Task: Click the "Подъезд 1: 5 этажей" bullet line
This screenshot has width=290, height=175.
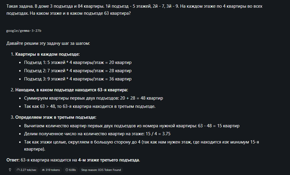Action: pos(78,62)
